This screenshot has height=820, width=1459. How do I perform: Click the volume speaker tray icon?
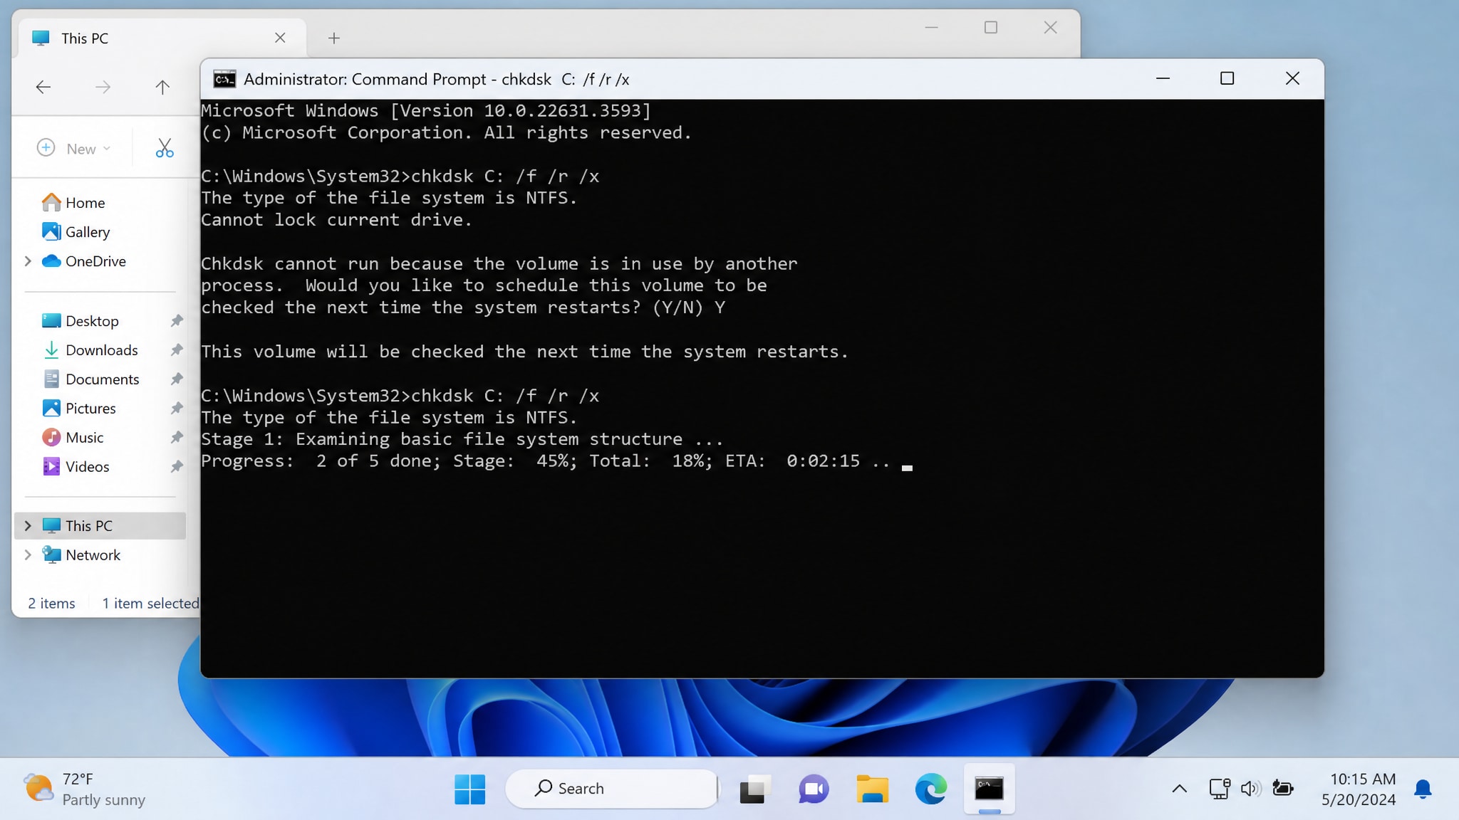1250,789
